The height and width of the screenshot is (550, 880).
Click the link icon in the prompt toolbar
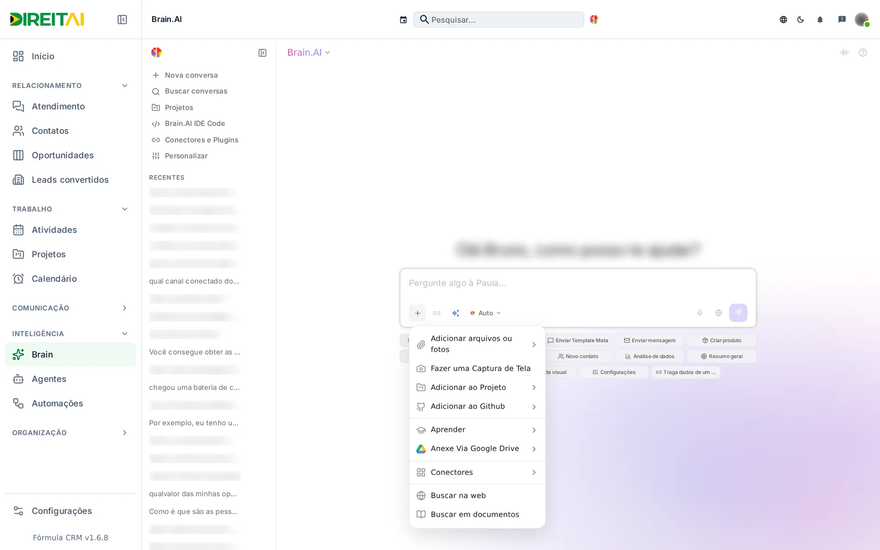point(437,313)
